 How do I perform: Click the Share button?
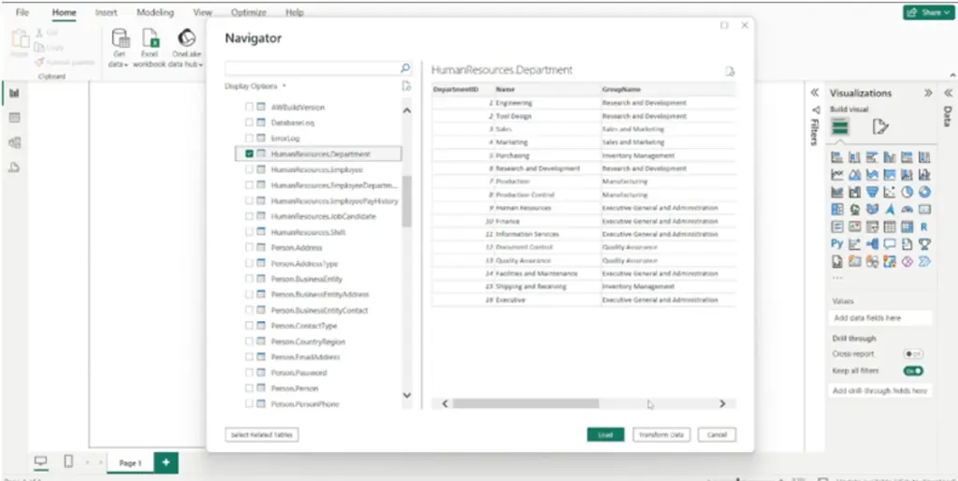(x=929, y=12)
